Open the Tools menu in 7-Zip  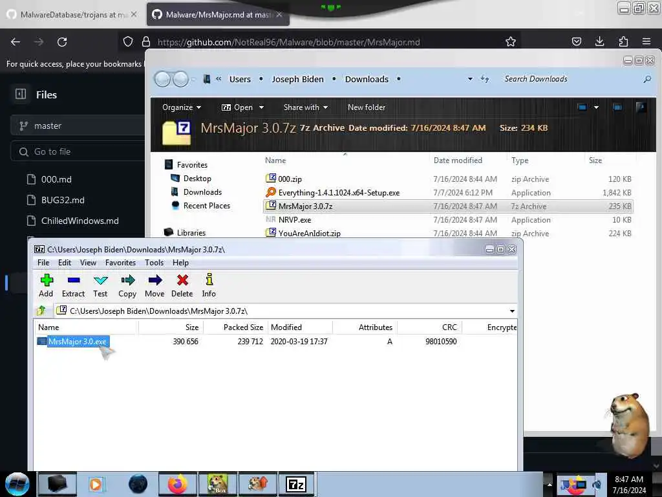point(154,263)
